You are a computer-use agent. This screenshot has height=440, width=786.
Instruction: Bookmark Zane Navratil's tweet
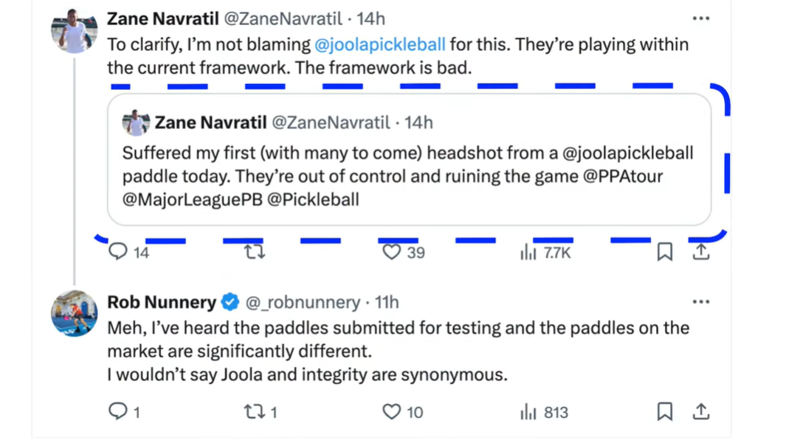click(x=664, y=252)
